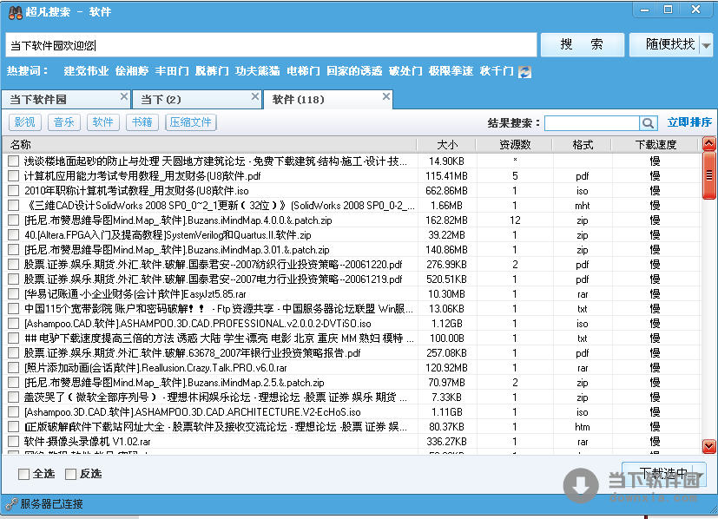The width and height of the screenshot is (718, 519).
Task: Focus the 结果搜索 input field
Action: click(x=592, y=122)
